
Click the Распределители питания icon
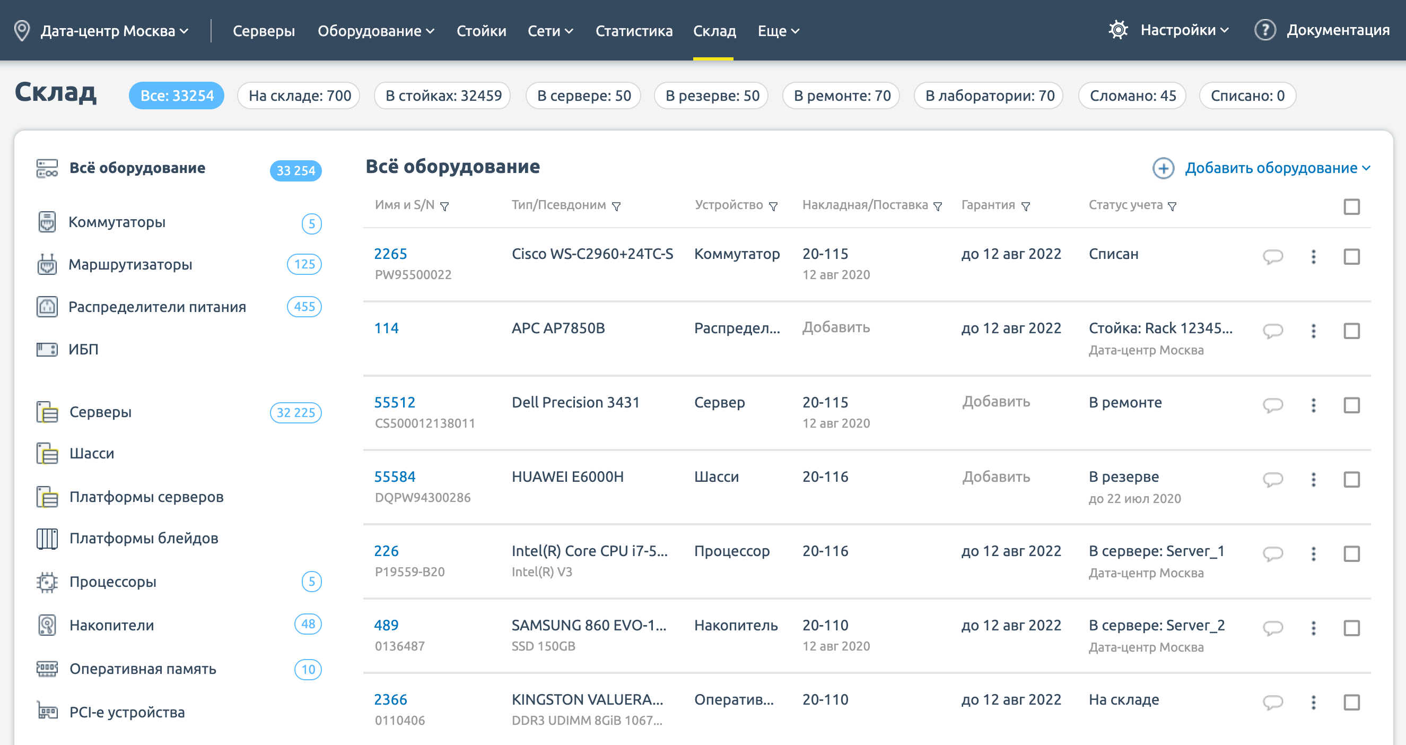point(47,307)
